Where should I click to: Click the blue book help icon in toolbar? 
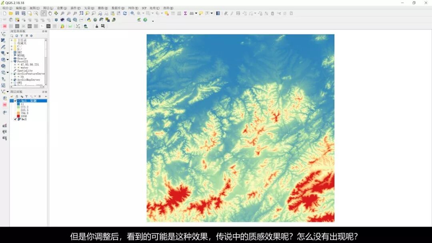pyautogui.click(x=218, y=13)
